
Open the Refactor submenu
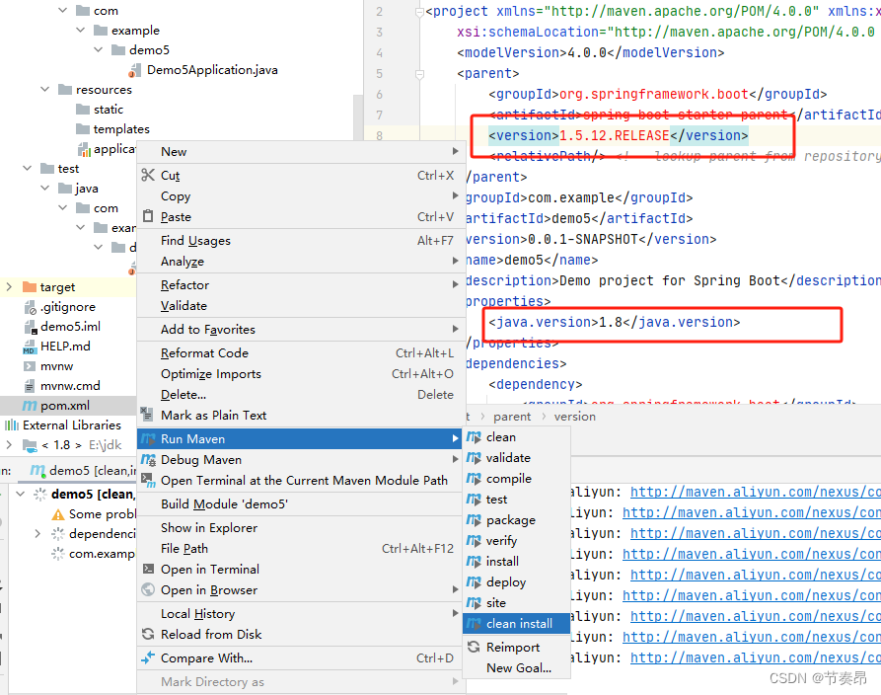click(x=299, y=285)
